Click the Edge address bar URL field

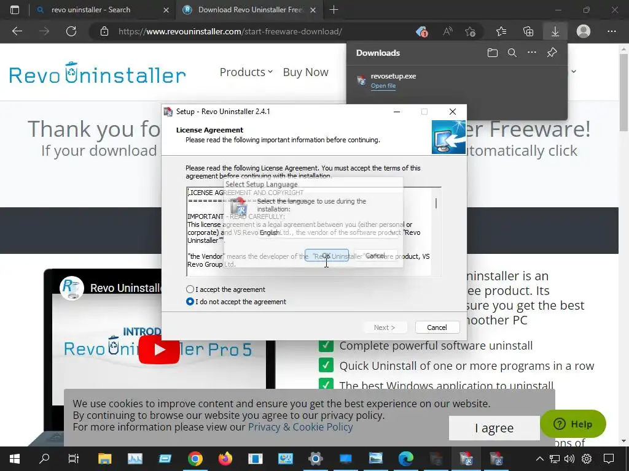coord(230,31)
